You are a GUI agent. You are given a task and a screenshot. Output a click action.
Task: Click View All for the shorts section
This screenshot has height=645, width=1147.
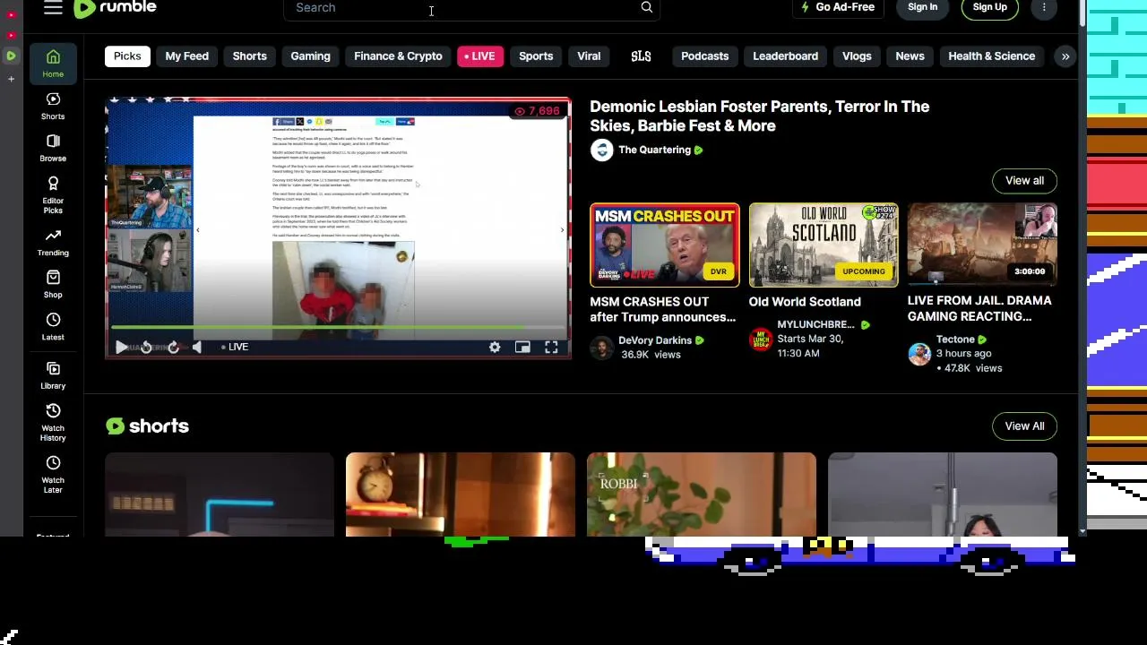[x=1024, y=426]
